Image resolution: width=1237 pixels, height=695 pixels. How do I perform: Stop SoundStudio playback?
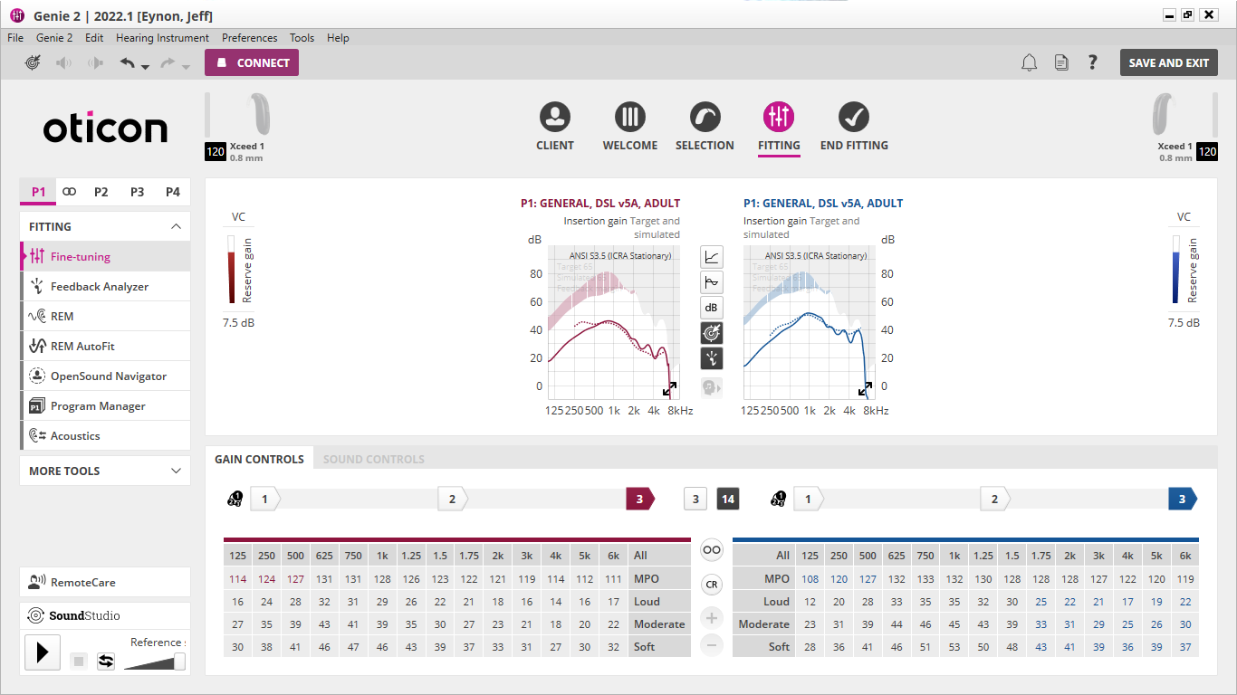click(79, 662)
